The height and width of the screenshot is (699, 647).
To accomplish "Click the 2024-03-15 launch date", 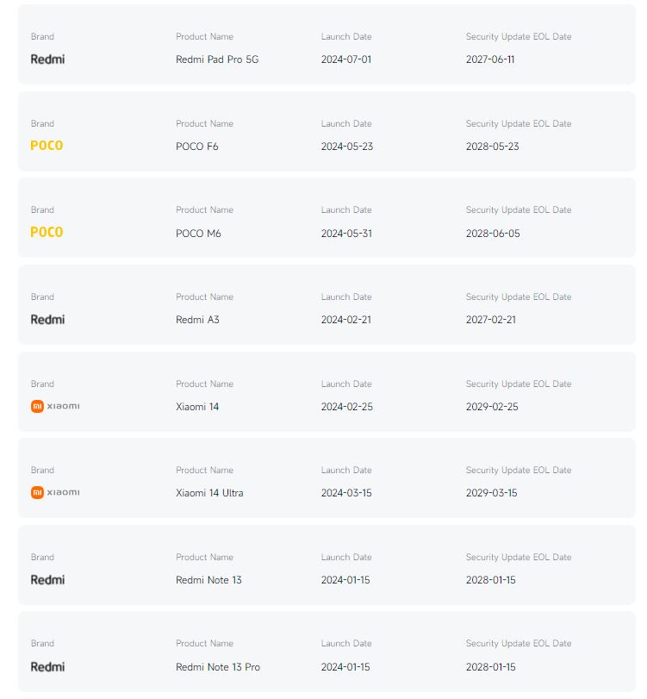I will [x=346, y=493].
